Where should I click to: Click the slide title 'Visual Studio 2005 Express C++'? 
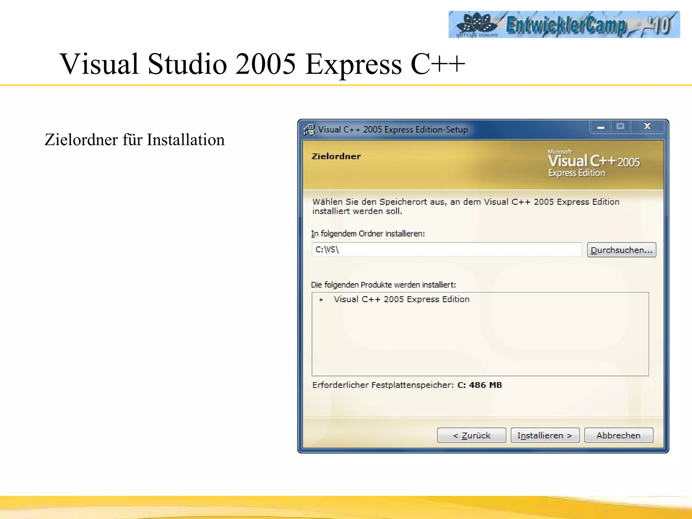pyautogui.click(x=263, y=64)
